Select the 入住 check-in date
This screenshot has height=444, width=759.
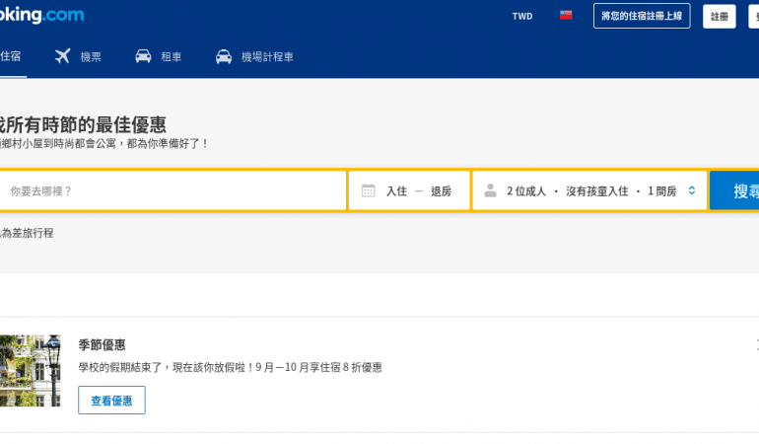point(396,191)
